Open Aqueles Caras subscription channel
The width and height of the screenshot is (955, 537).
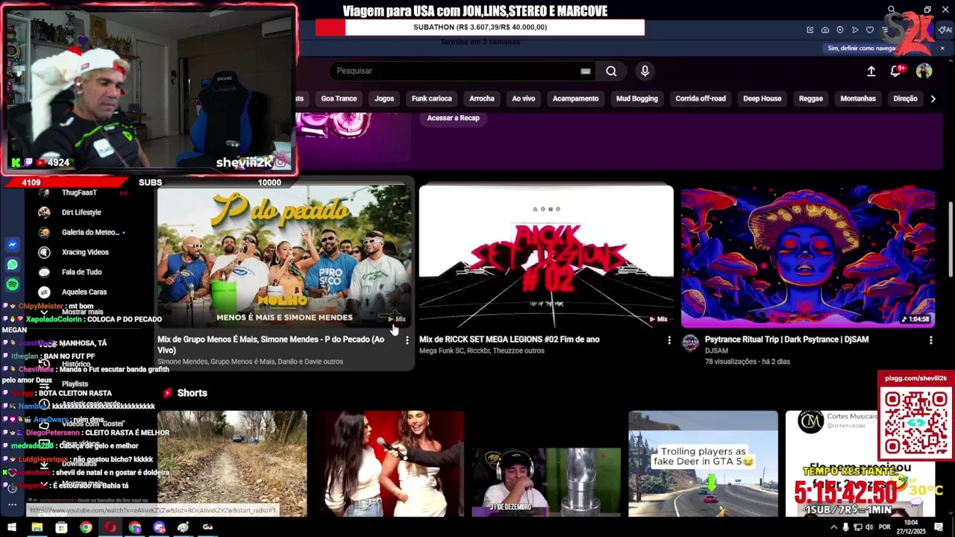(84, 292)
